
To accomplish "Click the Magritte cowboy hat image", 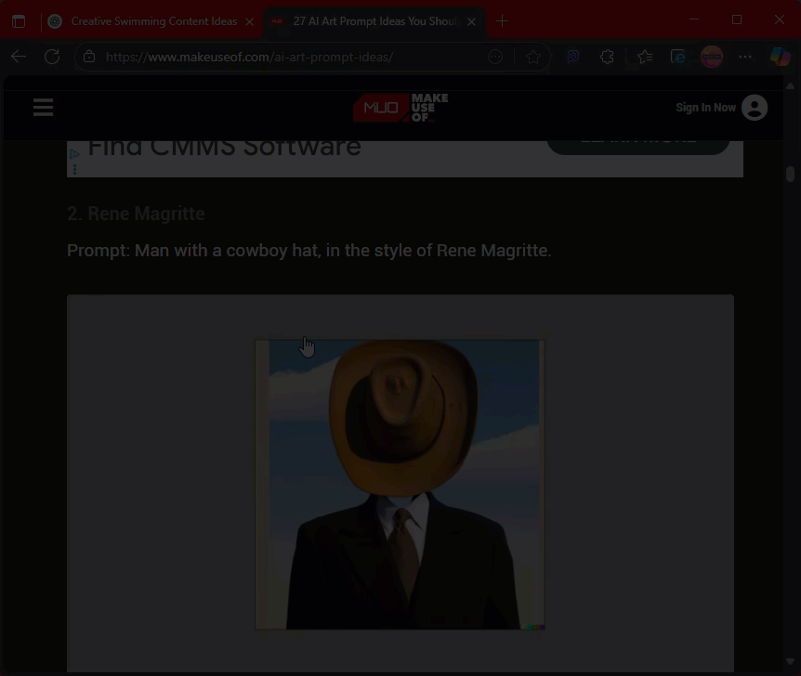I will point(400,484).
